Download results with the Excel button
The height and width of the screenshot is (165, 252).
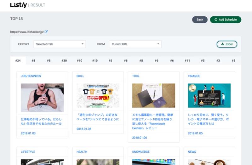click(x=227, y=44)
